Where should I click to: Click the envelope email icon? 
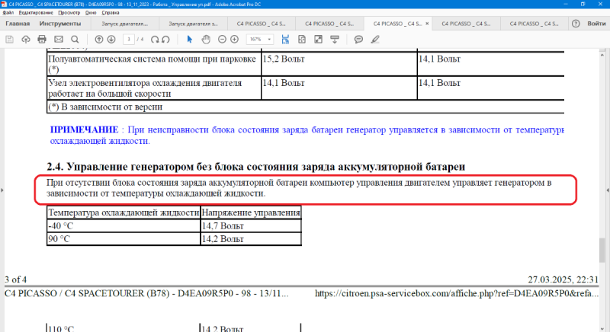pos(59,39)
